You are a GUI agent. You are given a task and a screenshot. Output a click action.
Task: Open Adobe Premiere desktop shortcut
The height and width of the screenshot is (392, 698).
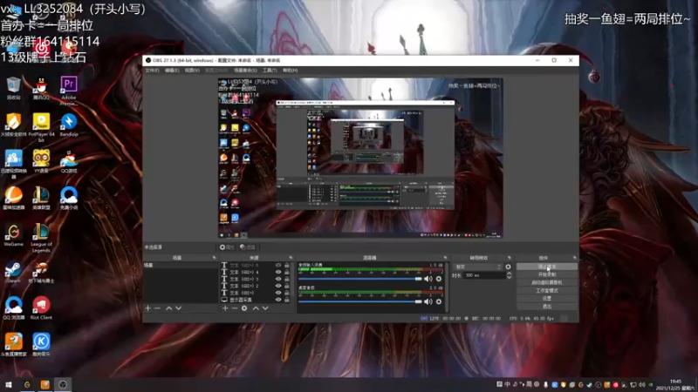[x=69, y=91]
